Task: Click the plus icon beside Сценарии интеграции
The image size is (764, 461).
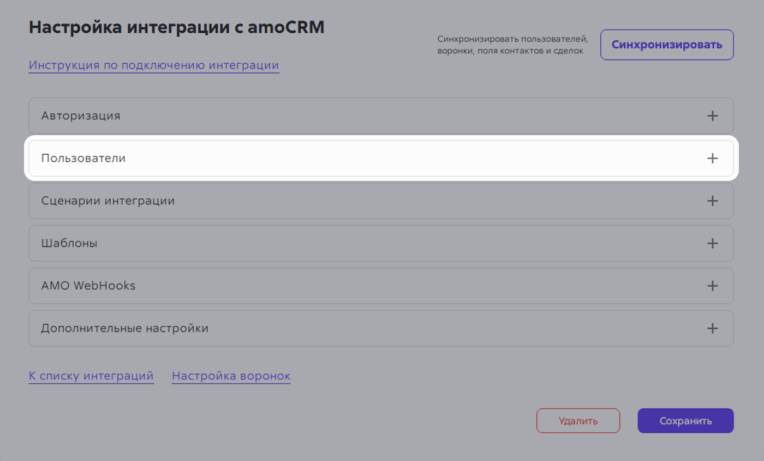Action: pos(712,201)
